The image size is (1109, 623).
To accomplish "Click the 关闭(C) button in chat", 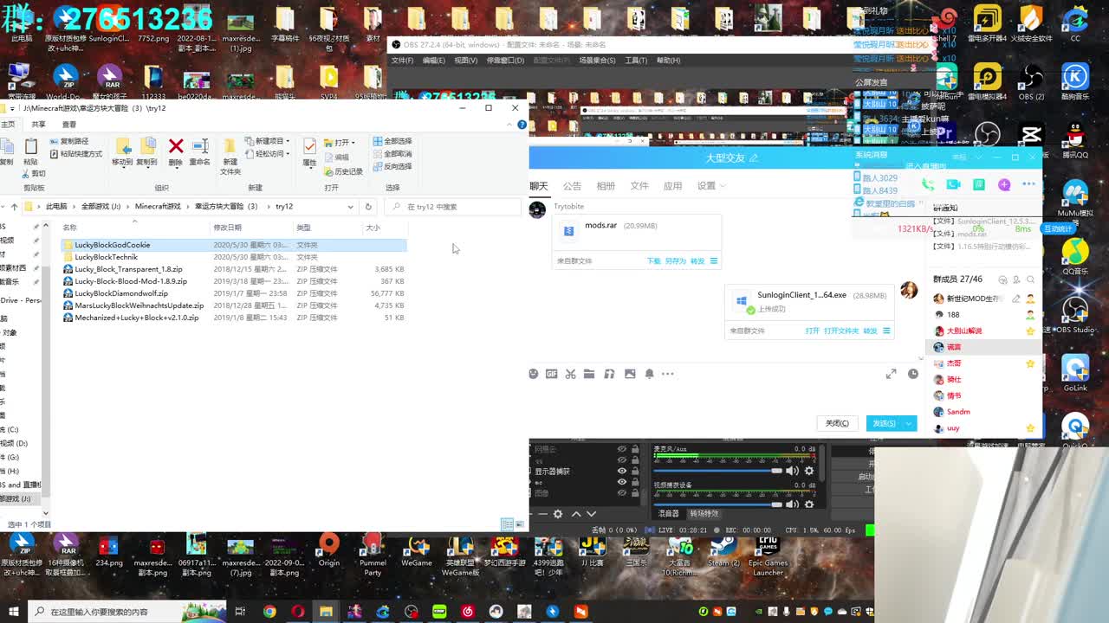I will (x=837, y=423).
